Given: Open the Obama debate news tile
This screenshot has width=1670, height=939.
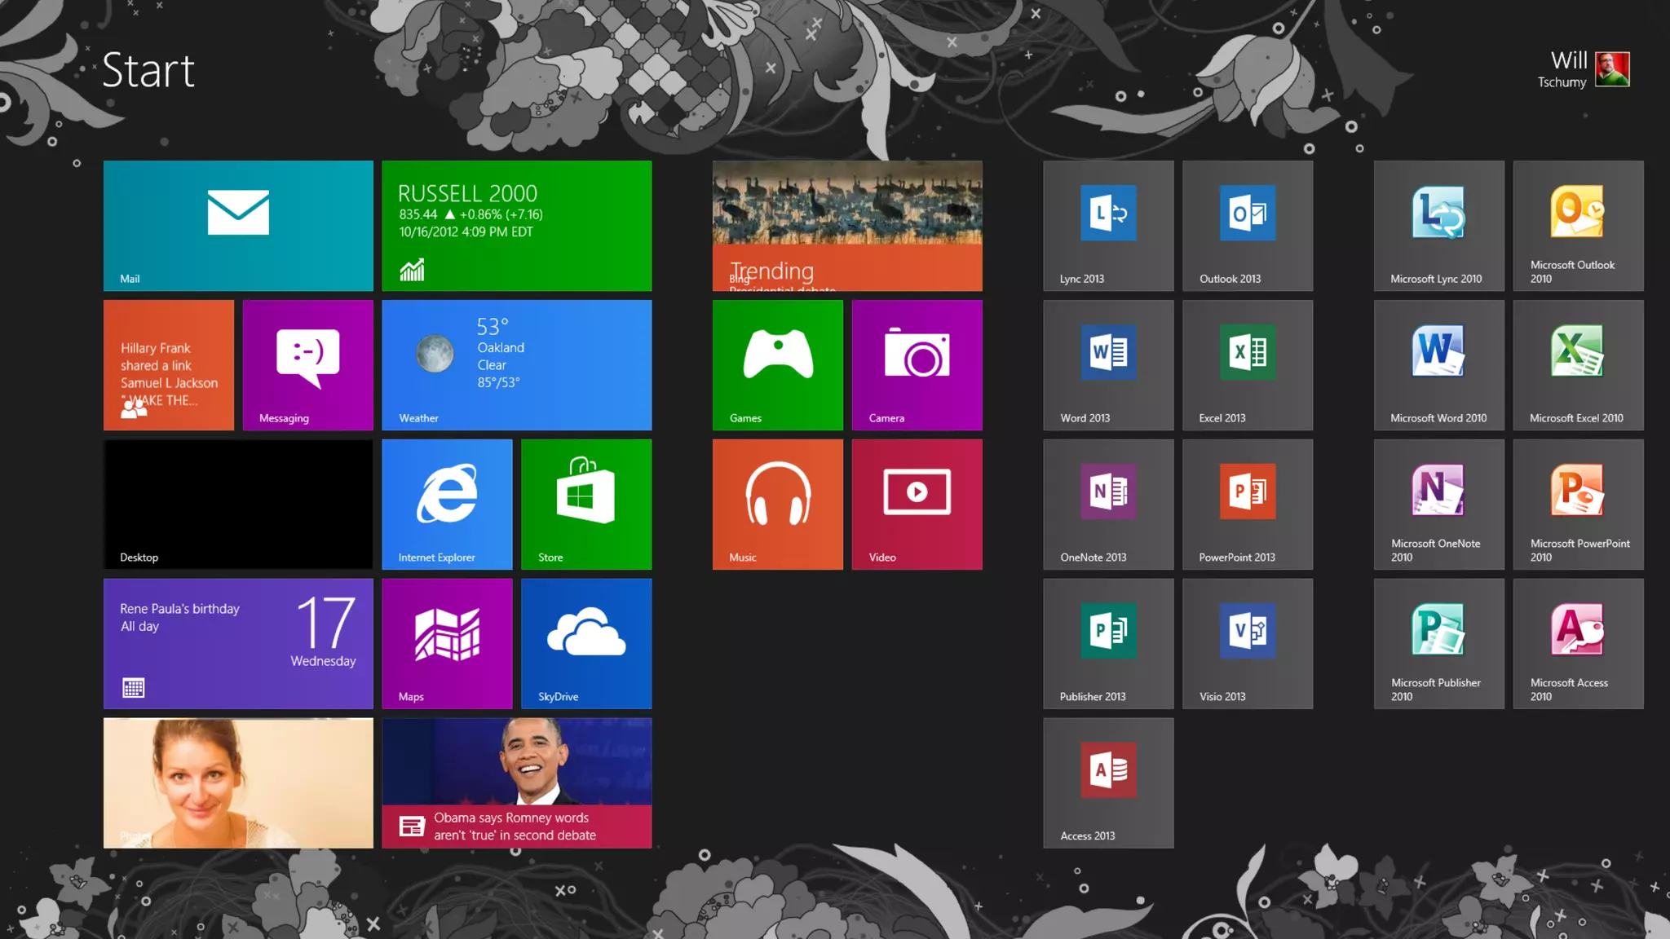Looking at the screenshot, I should tap(516, 782).
